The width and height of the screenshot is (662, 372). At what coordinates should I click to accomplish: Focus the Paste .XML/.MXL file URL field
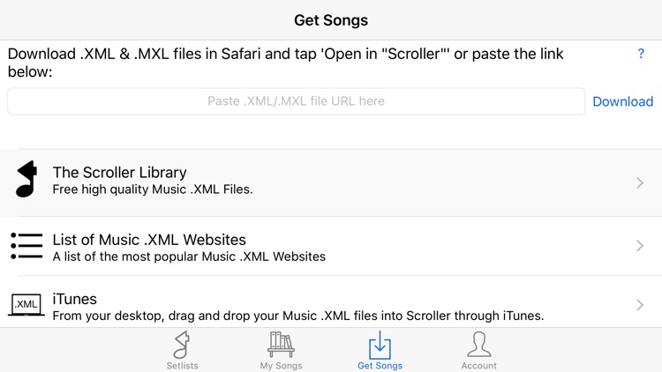tap(296, 101)
